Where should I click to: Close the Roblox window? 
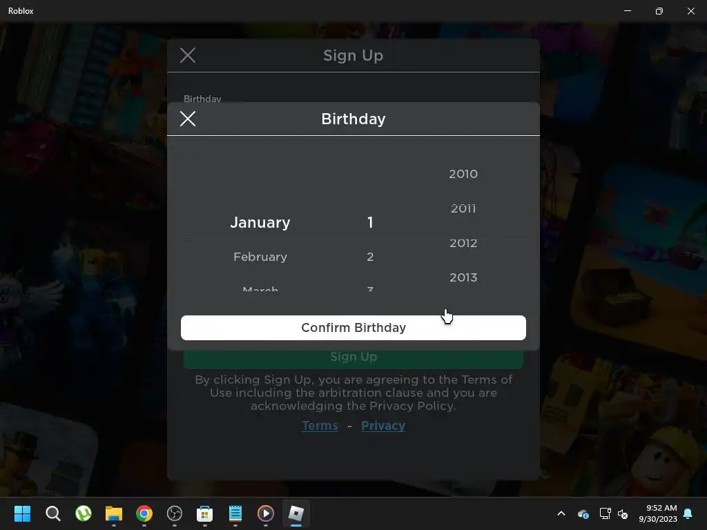690,11
